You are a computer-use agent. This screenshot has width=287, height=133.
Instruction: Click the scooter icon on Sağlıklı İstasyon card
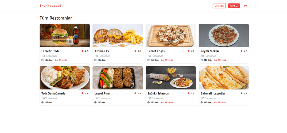pyautogui.click(x=162, y=102)
